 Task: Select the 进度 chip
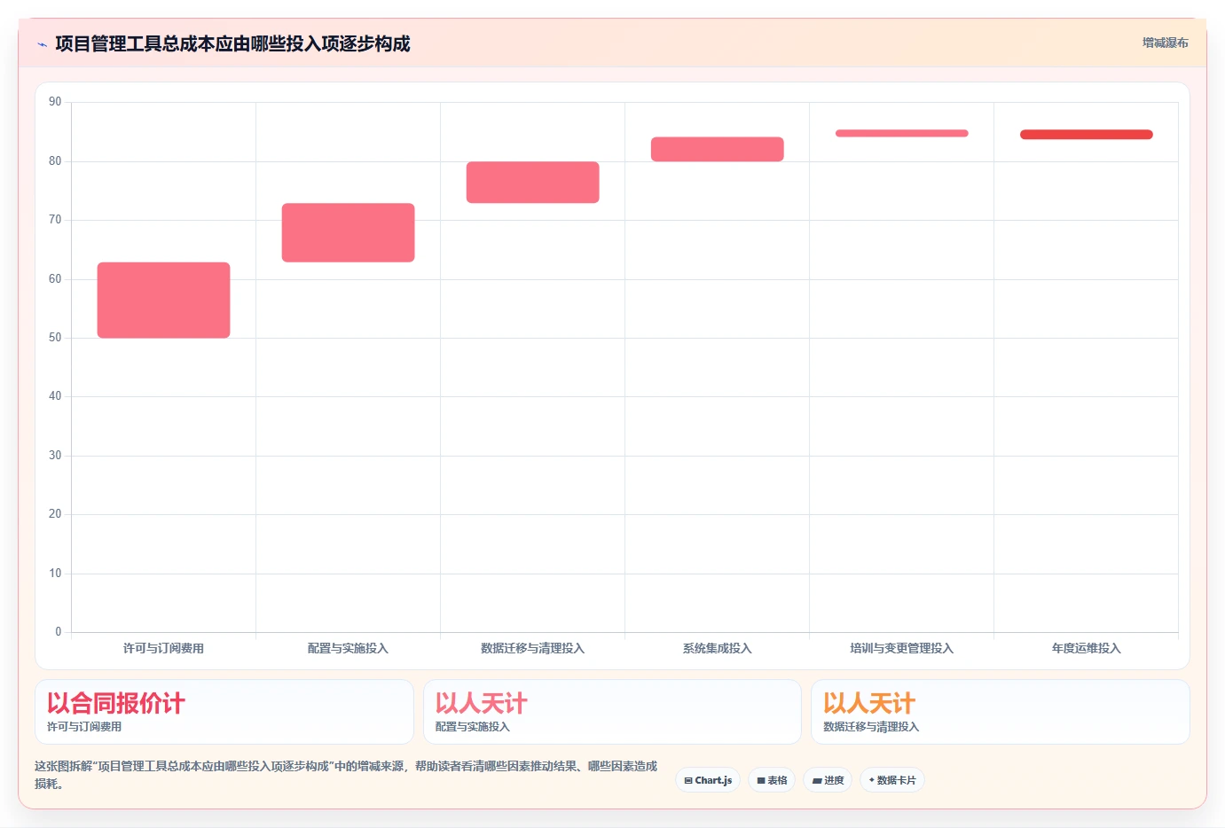pyautogui.click(x=828, y=780)
